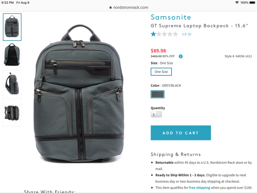Select the front view backpack thumbnail

12,27
